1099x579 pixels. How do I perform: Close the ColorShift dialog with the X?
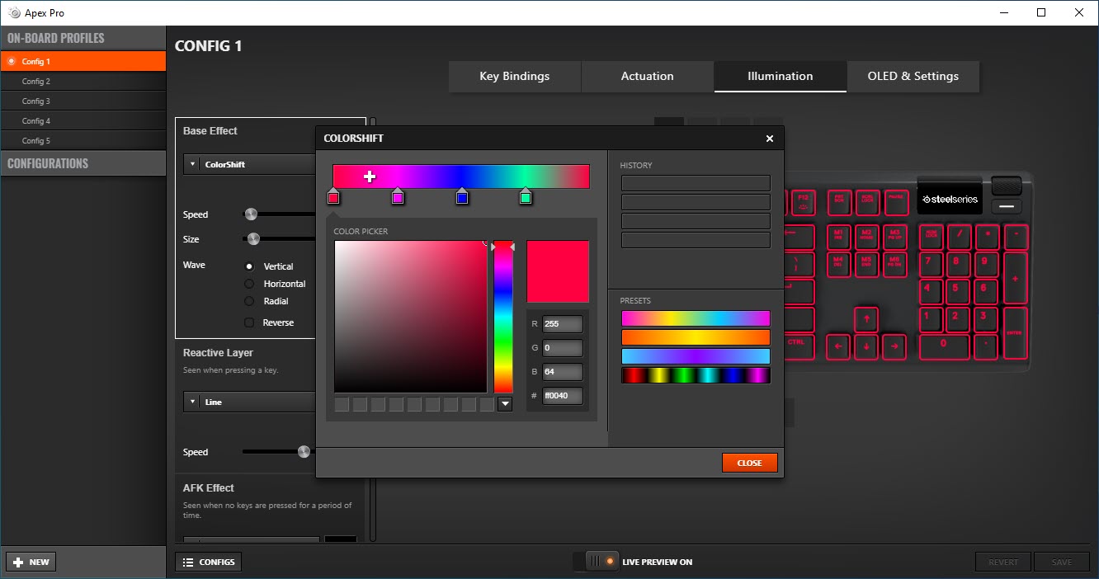[x=770, y=139]
